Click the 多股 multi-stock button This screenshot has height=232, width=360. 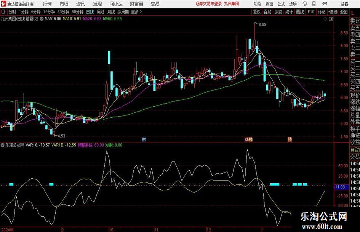pos(278,12)
